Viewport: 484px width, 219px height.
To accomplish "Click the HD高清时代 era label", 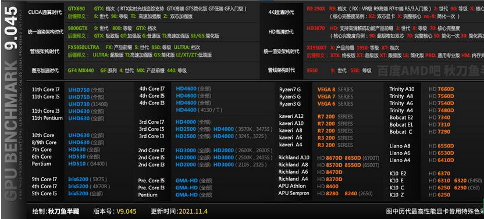I will pos(281,32).
